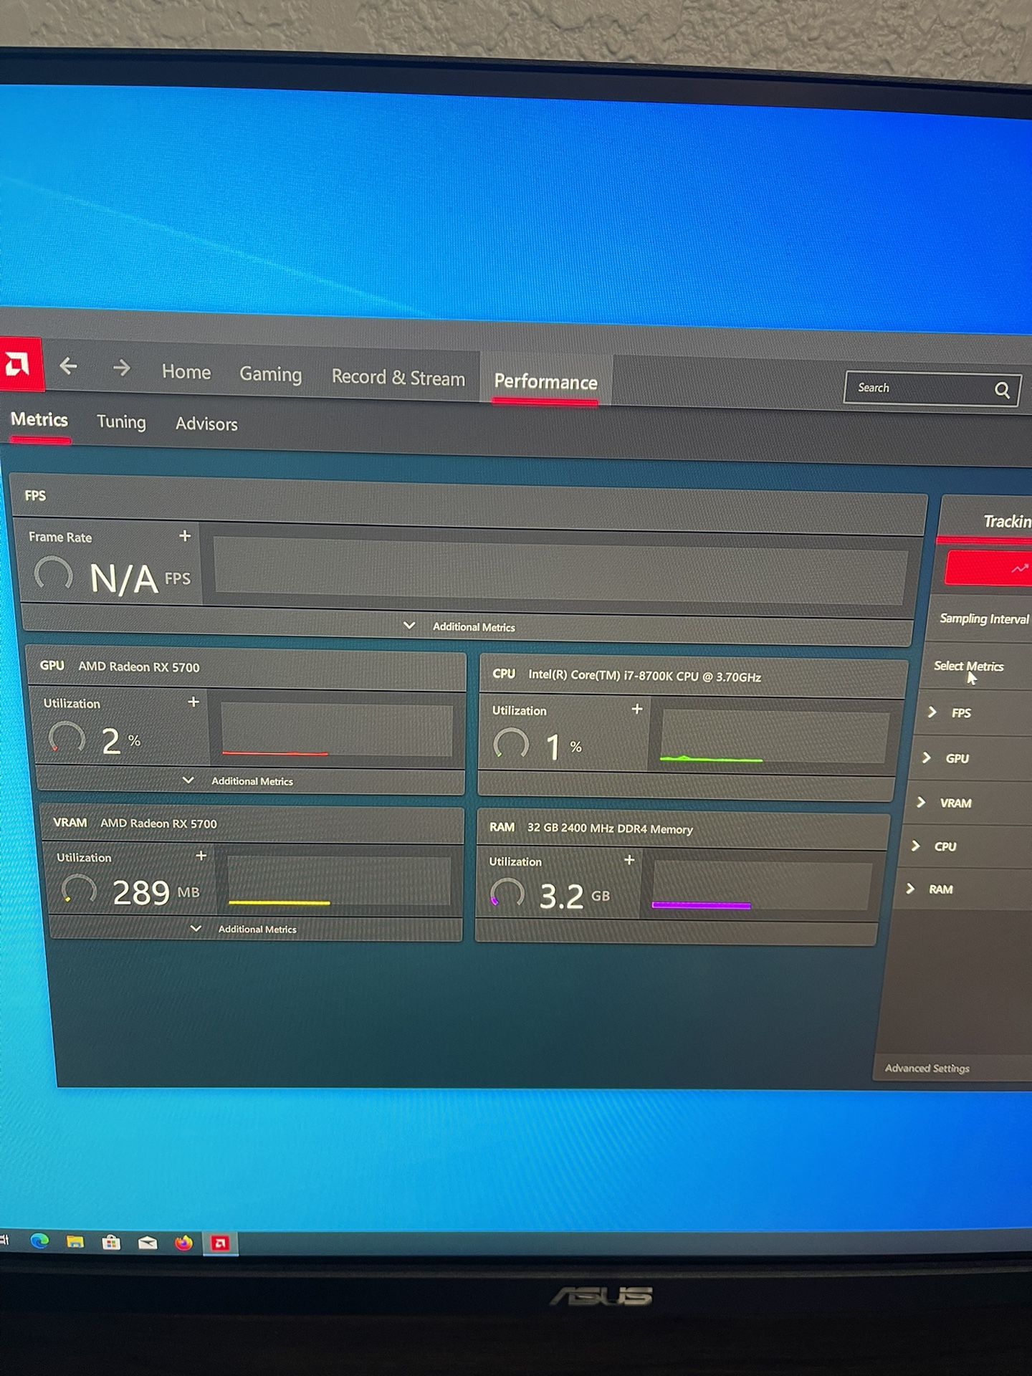Click the 32 GB 2400 MHz DDR4 Memory header
The width and height of the screenshot is (1032, 1376).
pos(610,828)
